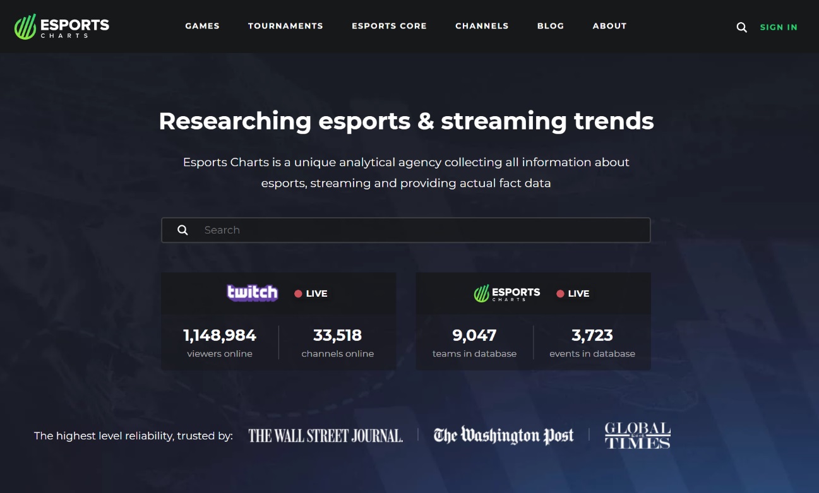The image size is (819, 493).
Task: Click the Sign In link
Action: (x=779, y=27)
